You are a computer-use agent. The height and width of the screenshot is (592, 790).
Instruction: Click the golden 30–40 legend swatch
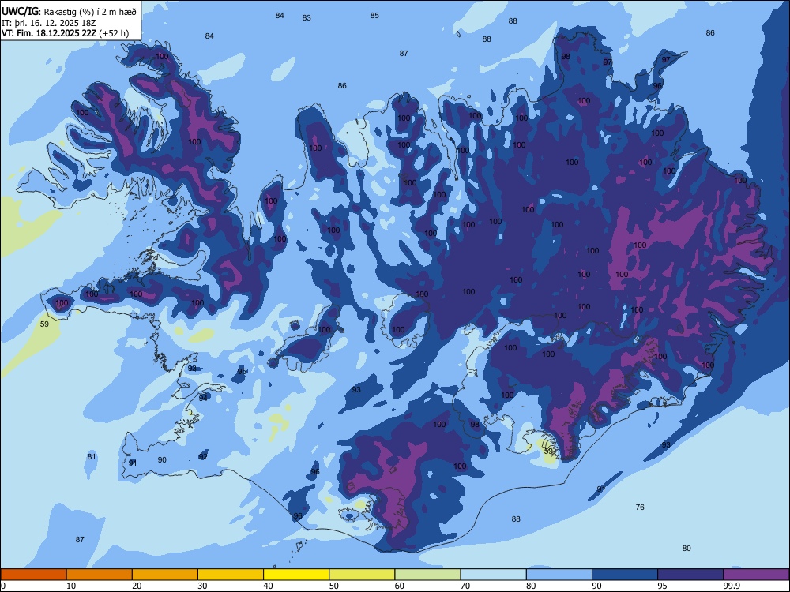(231, 575)
